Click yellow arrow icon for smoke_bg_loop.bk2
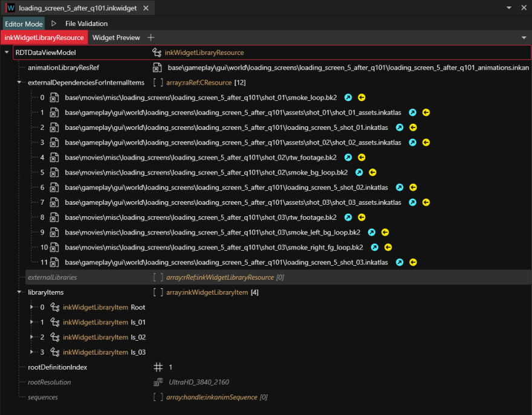The width and height of the screenshot is (532, 415). pyautogui.click(x=372, y=172)
